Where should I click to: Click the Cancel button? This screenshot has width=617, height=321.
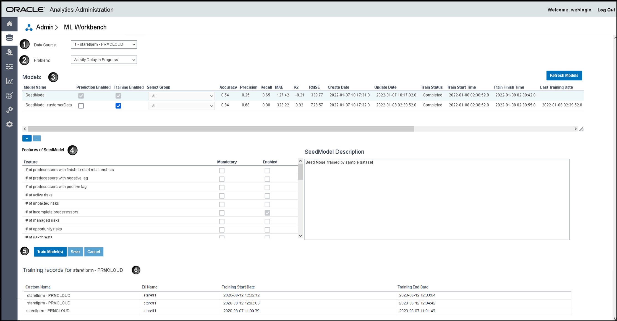click(x=94, y=252)
